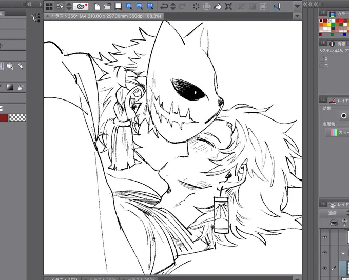The height and width of the screenshot is (280, 349).
Task: Click the Show selection border icon
Action: point(263,6)
